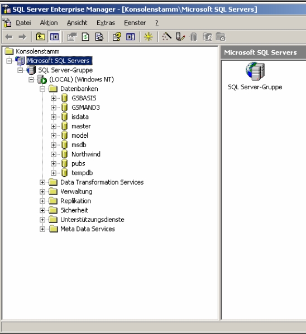Click the Up one level folder icon
Image resolution: width=306 pixels, height=334 pixels.
[x=41, y=37]
